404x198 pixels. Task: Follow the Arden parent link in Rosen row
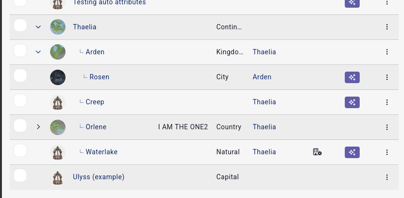coord(262,77)
